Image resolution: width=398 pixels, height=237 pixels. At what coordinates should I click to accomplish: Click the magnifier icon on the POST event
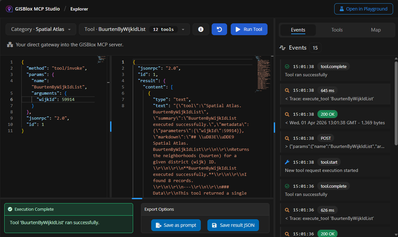tap(287, 138)
